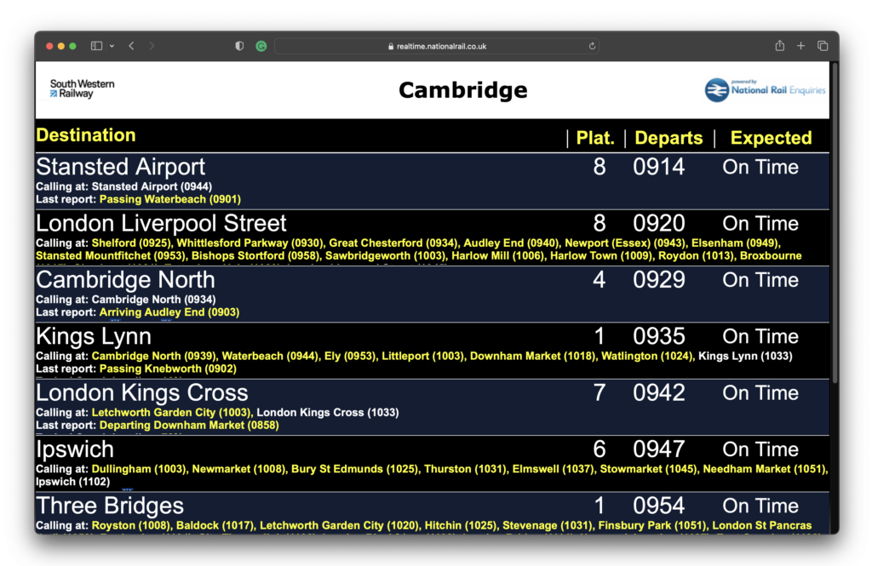
Task: Click the forward navigation arrow
Action: click(x=151, y=46)
